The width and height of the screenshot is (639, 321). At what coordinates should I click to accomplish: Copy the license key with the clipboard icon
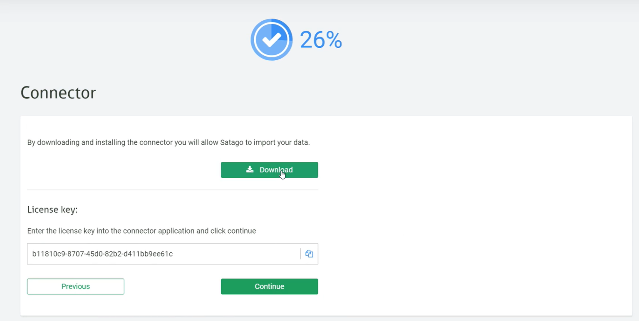[309, 254]
